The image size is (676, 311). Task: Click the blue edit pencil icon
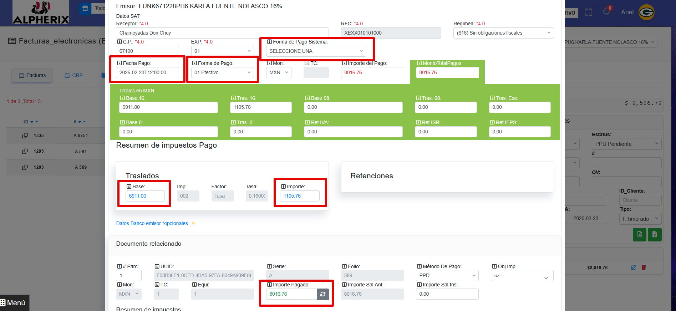[x=633, y=267]
